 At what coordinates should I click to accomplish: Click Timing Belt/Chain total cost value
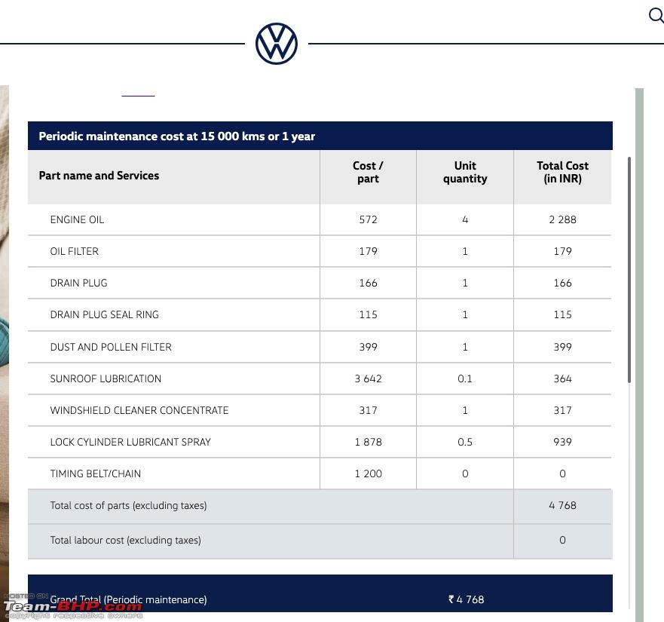click(562, 473)
